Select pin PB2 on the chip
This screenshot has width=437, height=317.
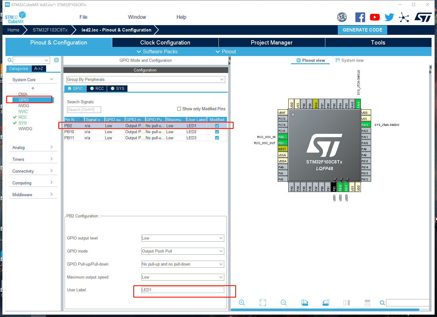[334, 187]
